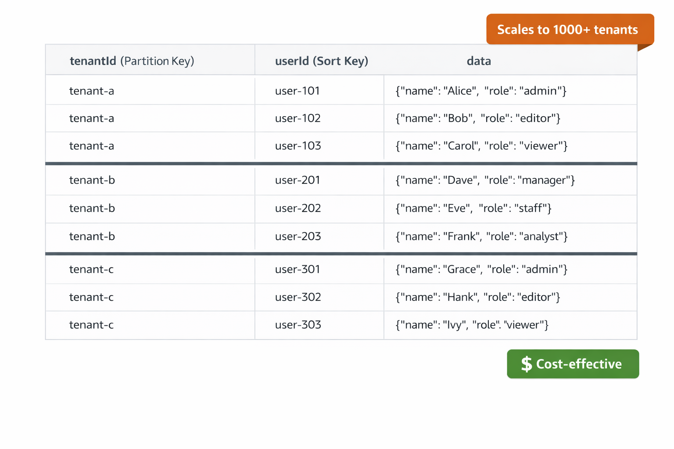Select the tenantId (Partition Key) column header
This screenshot has height=449, width=674.
pyautogui.click(x=132, y=61)
